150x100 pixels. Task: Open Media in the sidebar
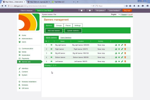click(24, 52)
